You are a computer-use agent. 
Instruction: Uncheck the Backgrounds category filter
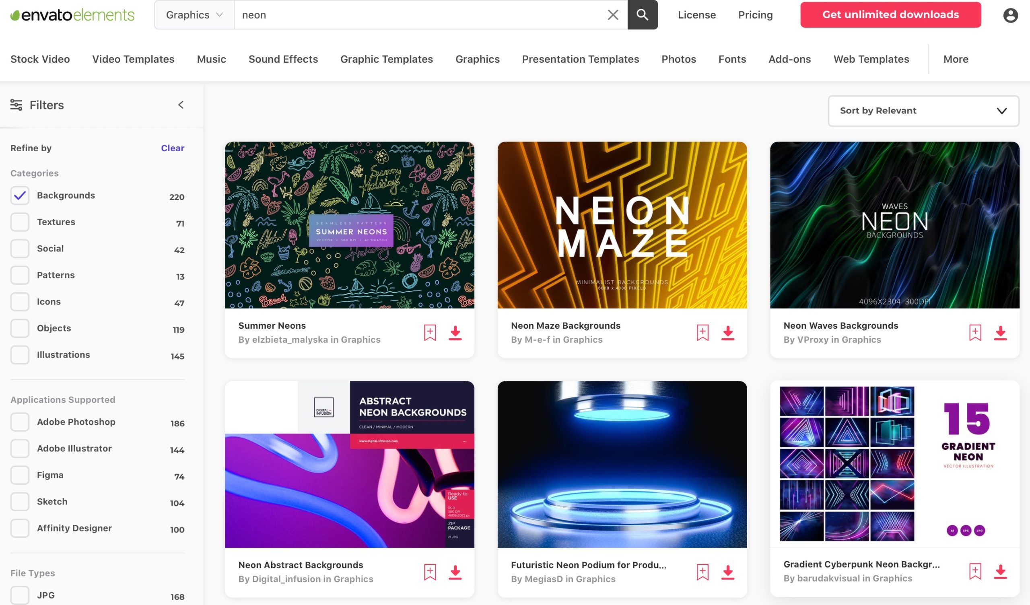click(x=20, y=195)
